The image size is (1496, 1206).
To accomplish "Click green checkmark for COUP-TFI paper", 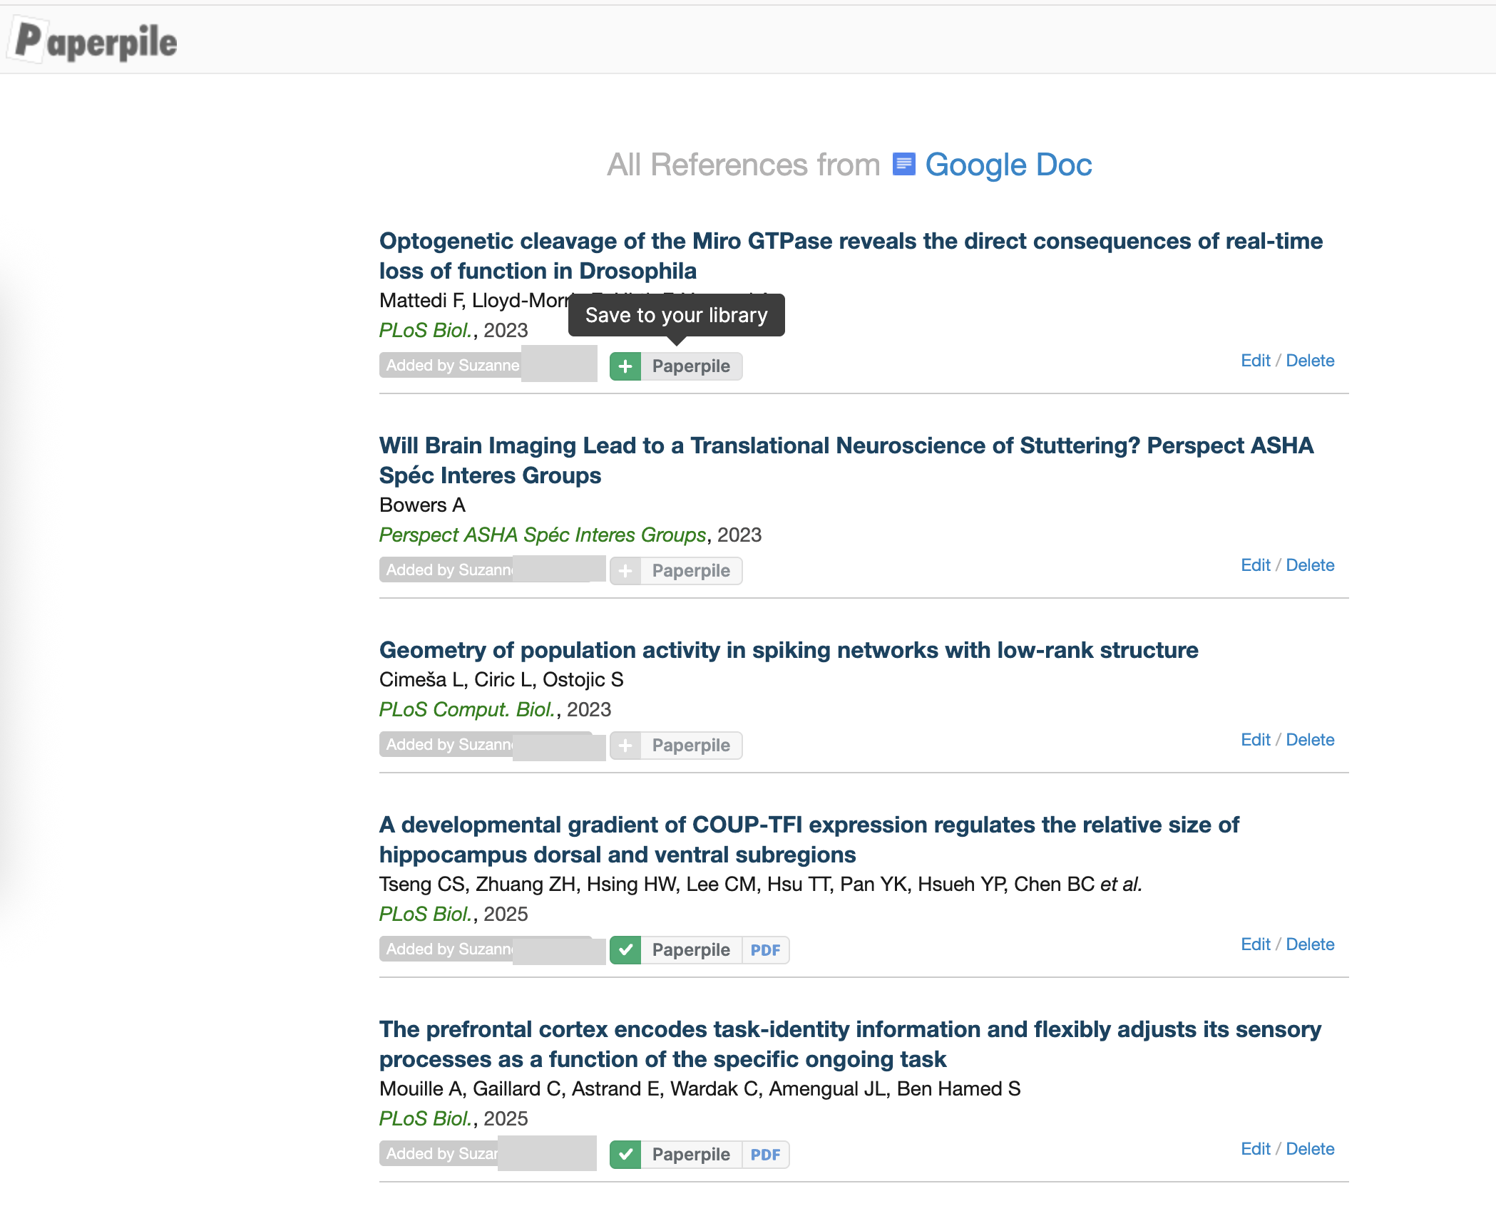I will pos(625,950).
